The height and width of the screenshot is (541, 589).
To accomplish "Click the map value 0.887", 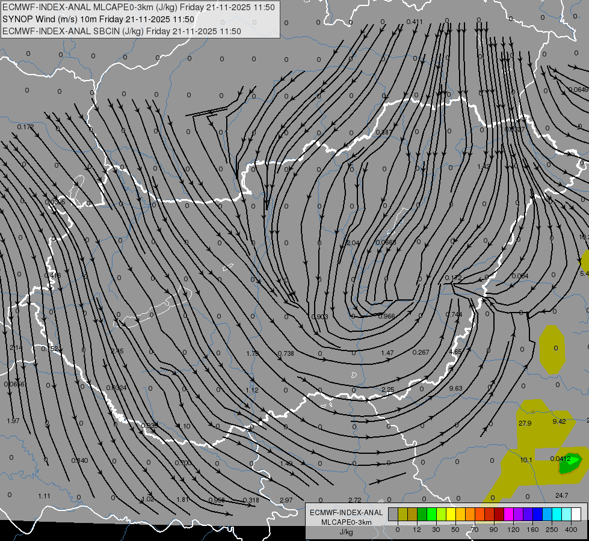I will click(384, 132).
